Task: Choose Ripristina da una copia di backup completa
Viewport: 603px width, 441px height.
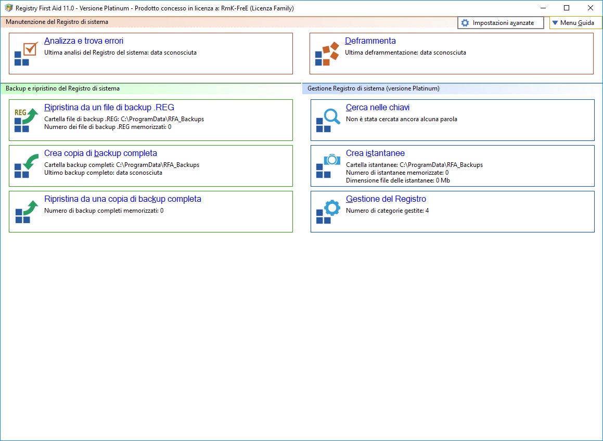Action: (x=122, y=199)
